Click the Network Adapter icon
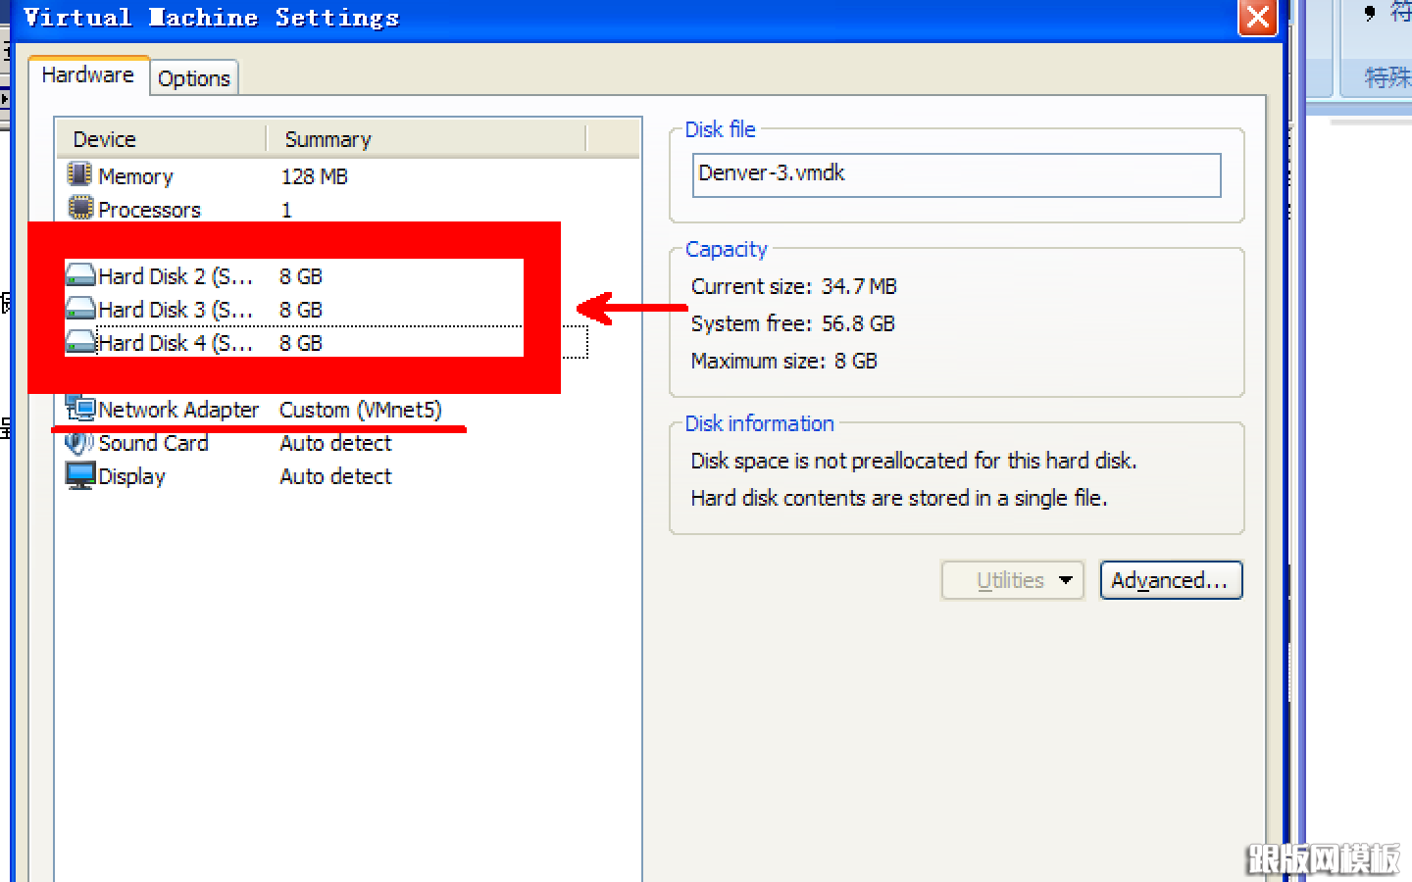This screenshot has width=1412, height=882. pos(80,408)
